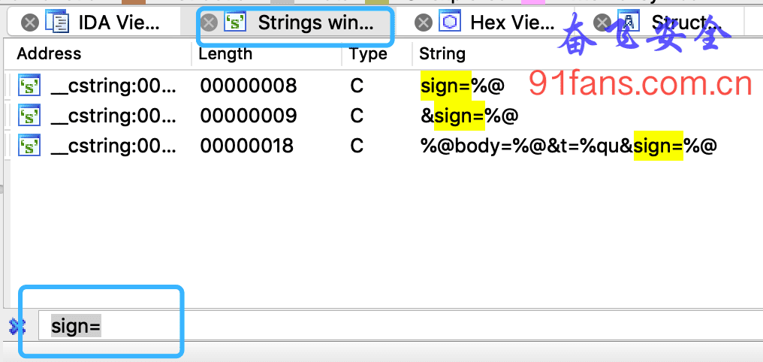This screenshot has height=362, width=763.
Task: Click the blue filter clear icon beside search
Action: pos(17,326)
